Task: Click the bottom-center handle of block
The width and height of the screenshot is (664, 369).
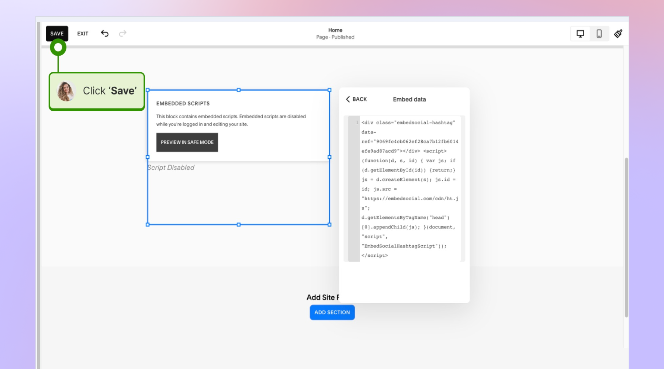Action: 239,224
